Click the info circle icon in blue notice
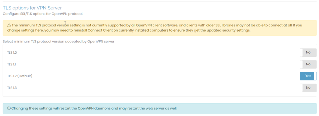319x116 pixels. (9, 108)
